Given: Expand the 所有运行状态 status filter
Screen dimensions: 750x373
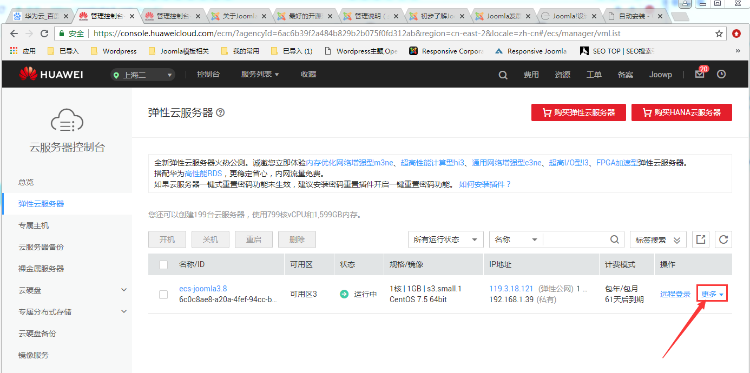Looking at the screenshot, I should 445,239.
